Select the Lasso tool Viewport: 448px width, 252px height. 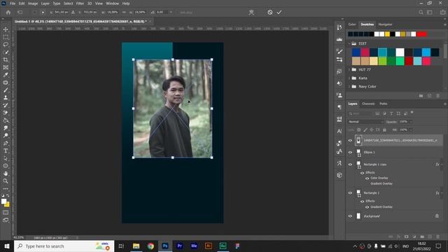6,45
